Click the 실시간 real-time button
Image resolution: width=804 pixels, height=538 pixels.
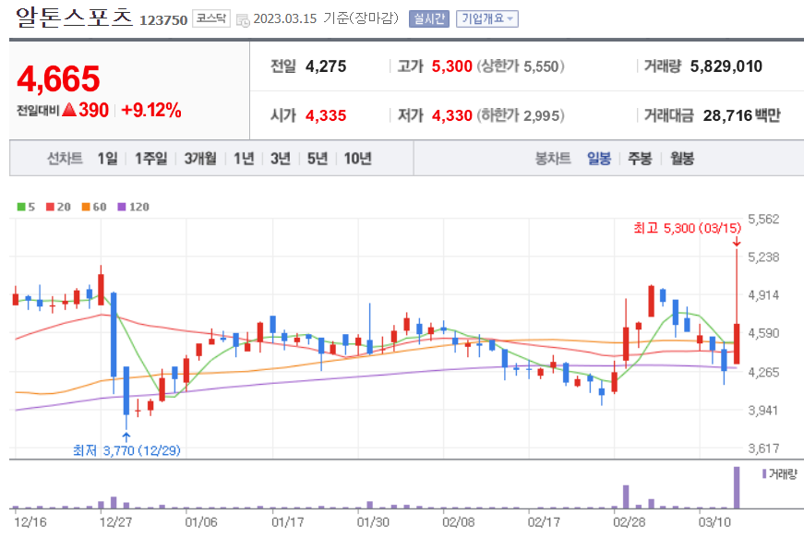point(428,19)
